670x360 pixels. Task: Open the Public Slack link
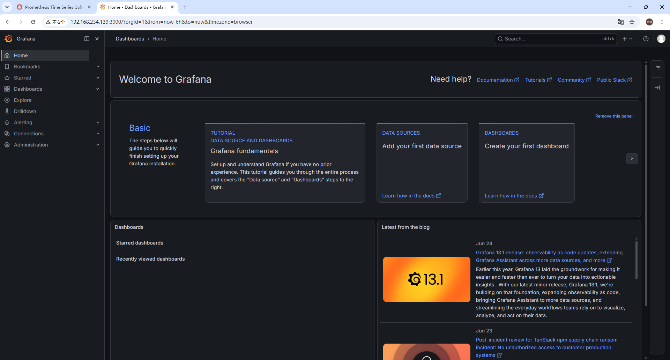point(615,80)
